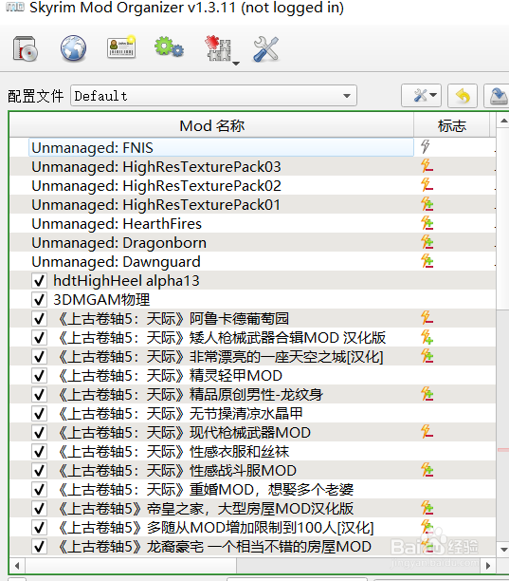Open the Install Mod from archive icon
The height and width of the screenshot is (581, 509).
click(x=26, y=48)
